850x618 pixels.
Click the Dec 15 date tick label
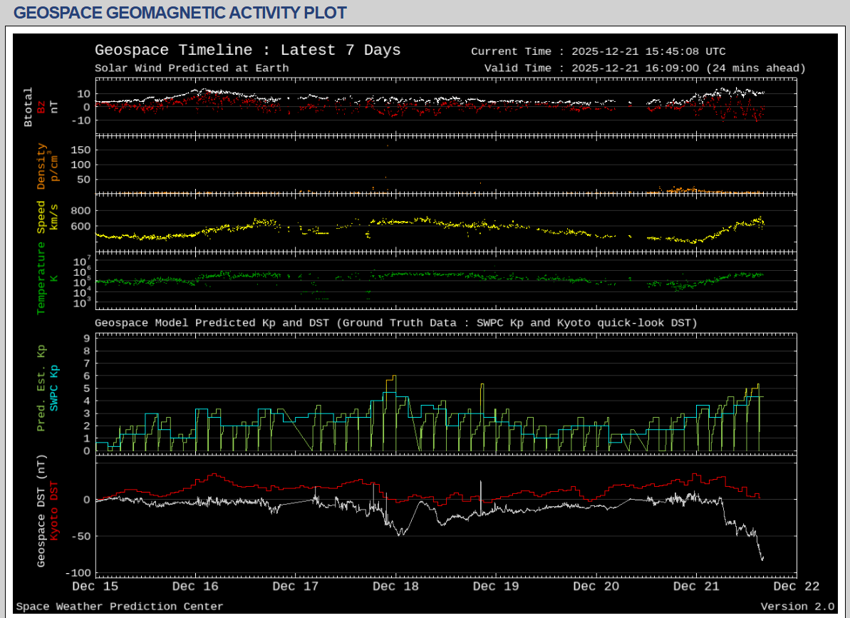[x=96, y=587]
